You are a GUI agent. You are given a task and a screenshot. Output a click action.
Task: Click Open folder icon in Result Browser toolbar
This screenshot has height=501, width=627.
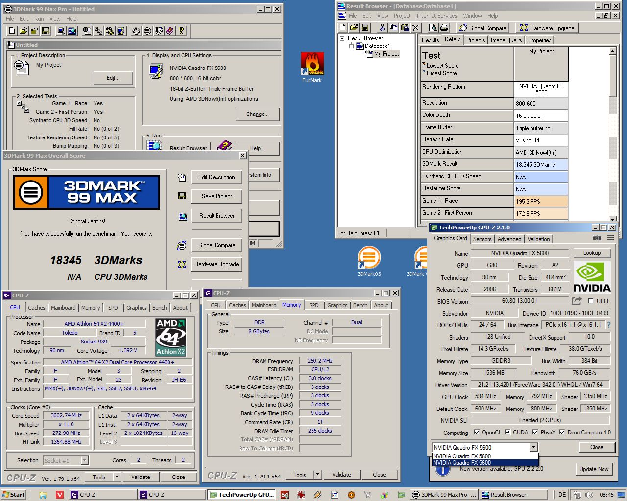[354, 28]
